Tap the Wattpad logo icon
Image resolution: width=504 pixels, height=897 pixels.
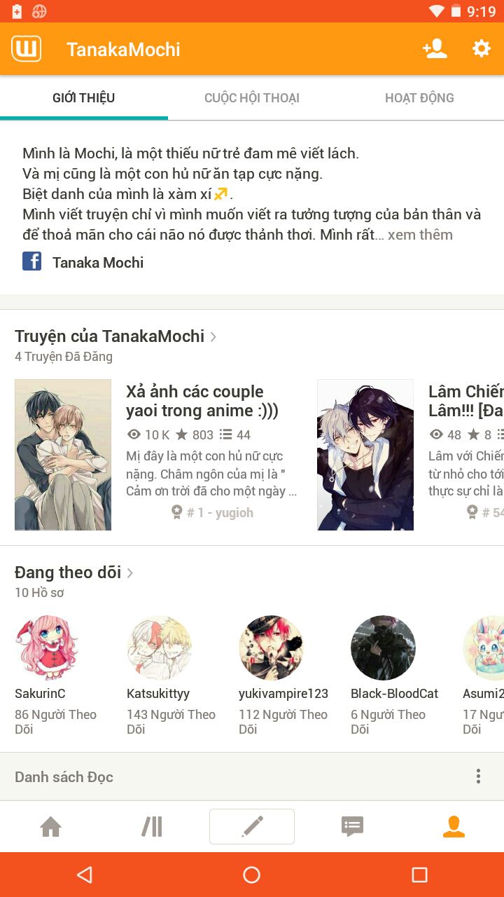[x=26, y=49]
